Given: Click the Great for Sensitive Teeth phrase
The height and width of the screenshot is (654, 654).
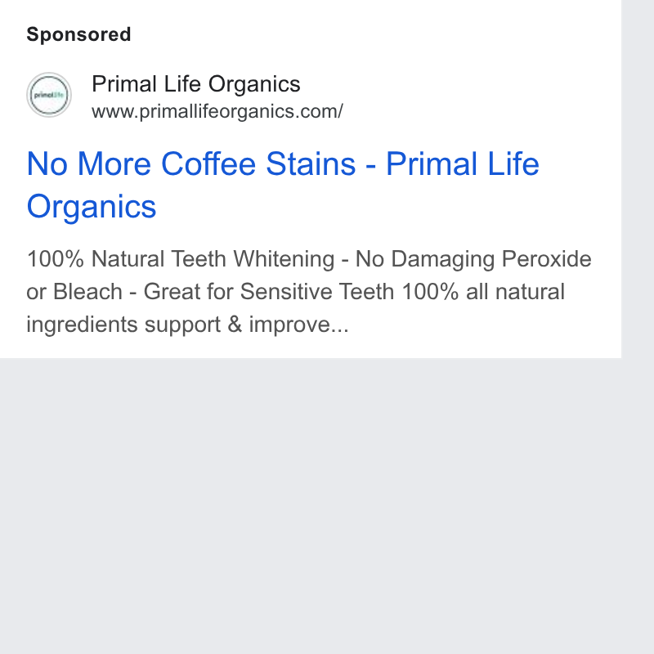Looking at the screenshot, I should pyautogui.click(x=269, y=292).
